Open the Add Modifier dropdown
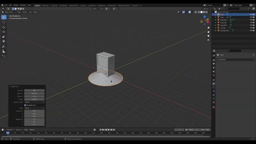The image size is (256, 144). tap(236, 60)
